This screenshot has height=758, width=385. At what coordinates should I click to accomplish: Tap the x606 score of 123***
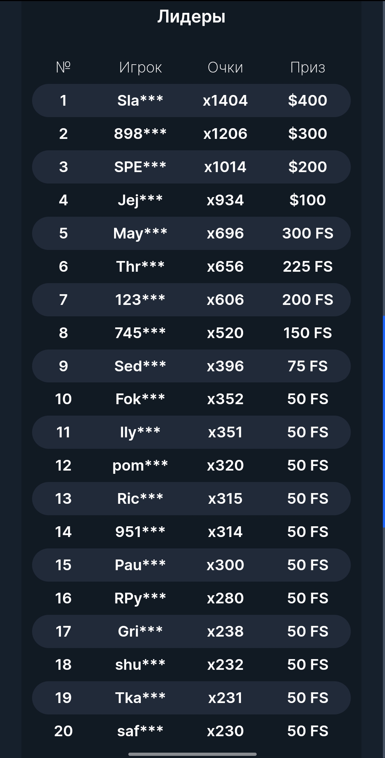click(x=225, y=300)
